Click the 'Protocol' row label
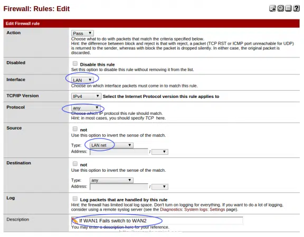The height and width of the screenshot is (237, 304). [x=15, y=107]
